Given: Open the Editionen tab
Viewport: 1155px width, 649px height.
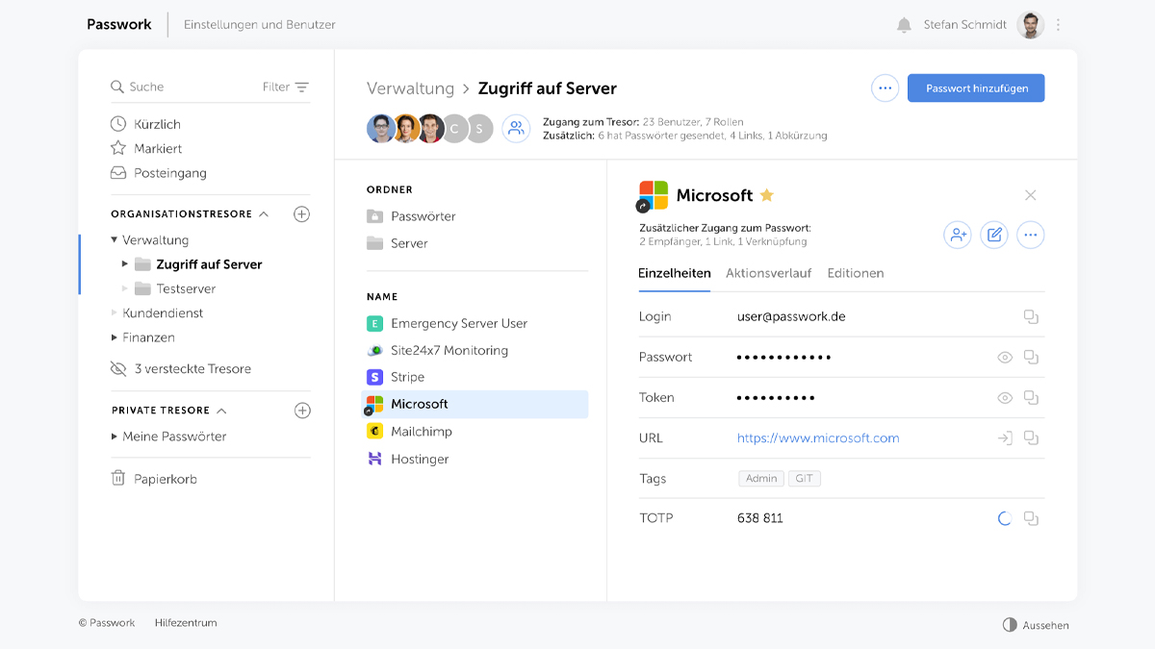Looking at the screenshot, I should pos(855,273).
